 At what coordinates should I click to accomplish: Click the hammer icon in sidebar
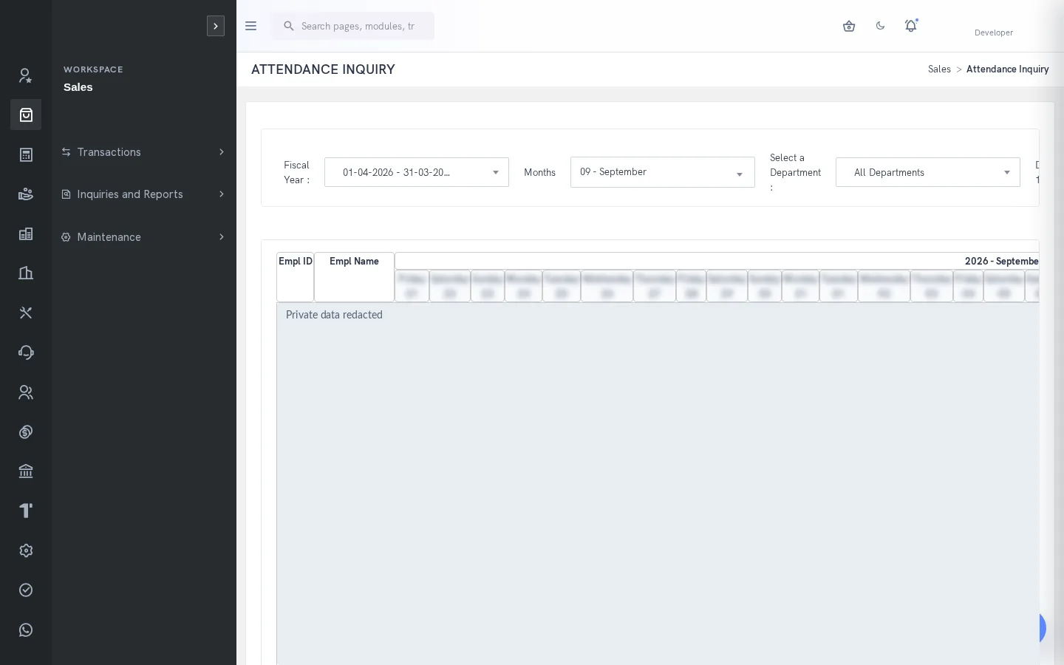click(x=26, y=511)
